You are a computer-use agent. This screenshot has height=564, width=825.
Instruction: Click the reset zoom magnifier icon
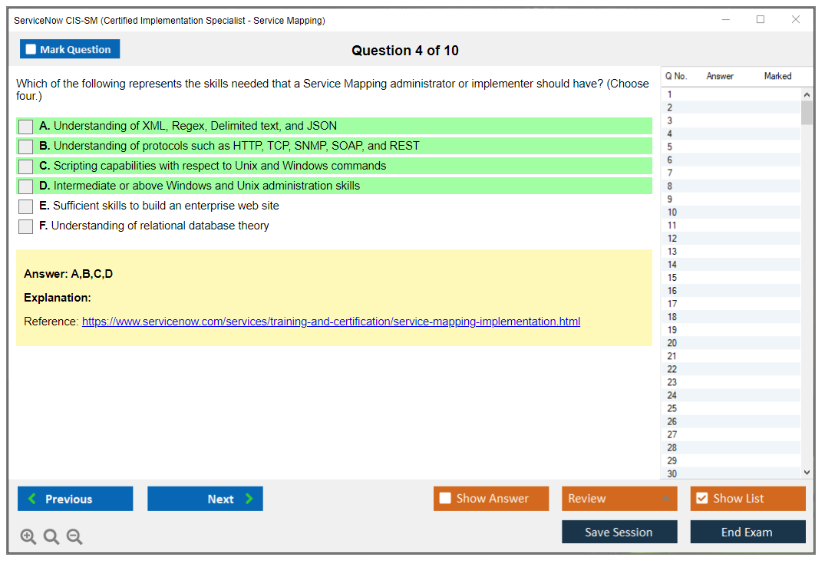[x=51, y=536]
